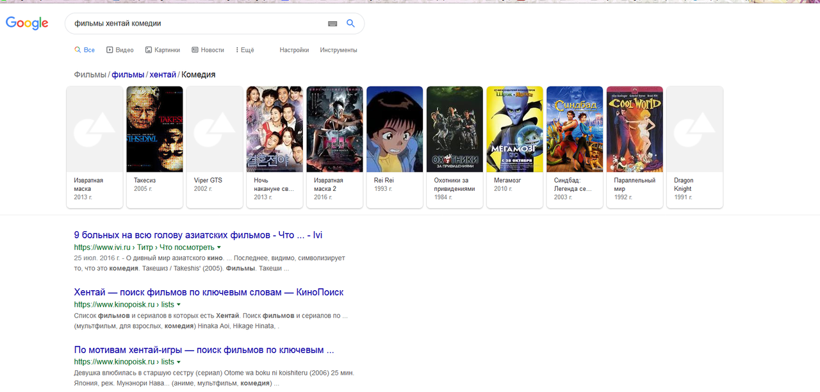Click the Google logo
The image size is (820, 392).
point(27,23)
